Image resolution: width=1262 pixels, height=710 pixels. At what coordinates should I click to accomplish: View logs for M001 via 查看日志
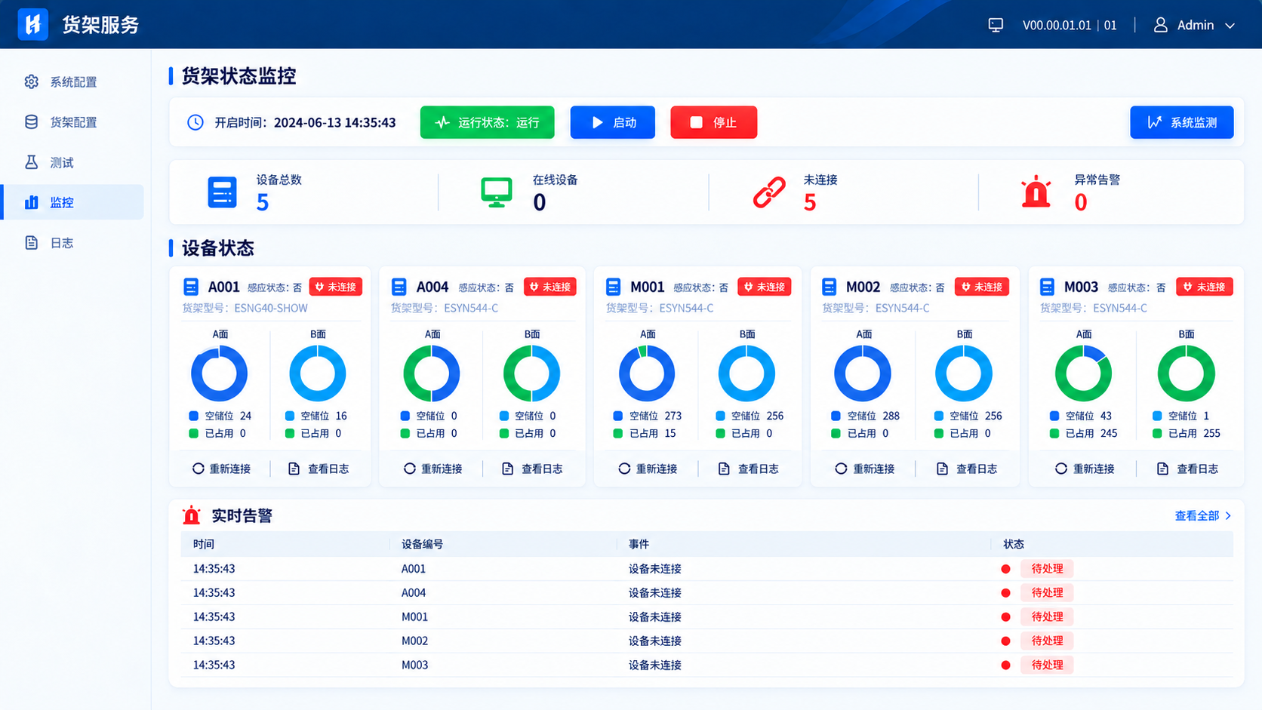748,469
